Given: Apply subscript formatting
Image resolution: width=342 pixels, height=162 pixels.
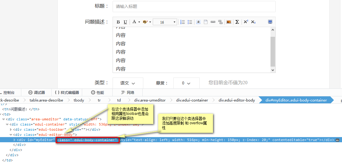Looking at the screenshot, I should click(x=253, y=22).
